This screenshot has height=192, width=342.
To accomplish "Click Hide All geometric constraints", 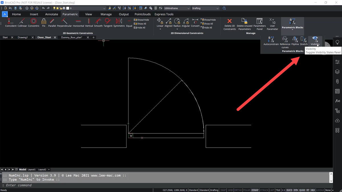I will click(142, 28).
